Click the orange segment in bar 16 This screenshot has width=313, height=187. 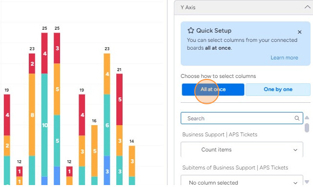94,151
